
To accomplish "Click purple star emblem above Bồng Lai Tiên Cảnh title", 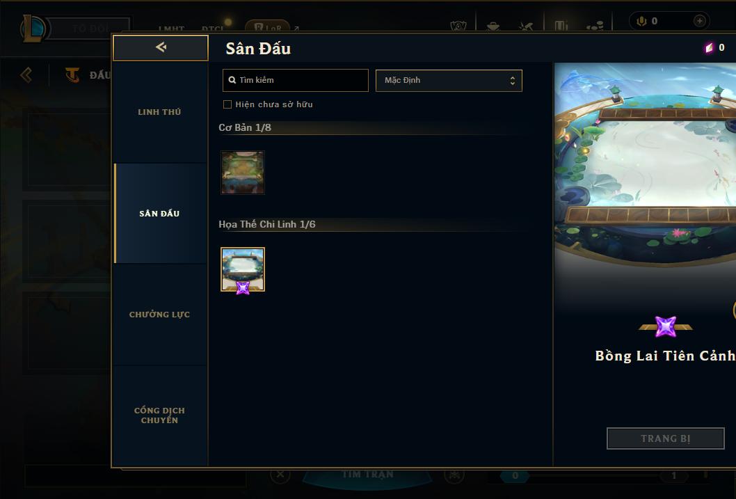I will pos(666,326).
